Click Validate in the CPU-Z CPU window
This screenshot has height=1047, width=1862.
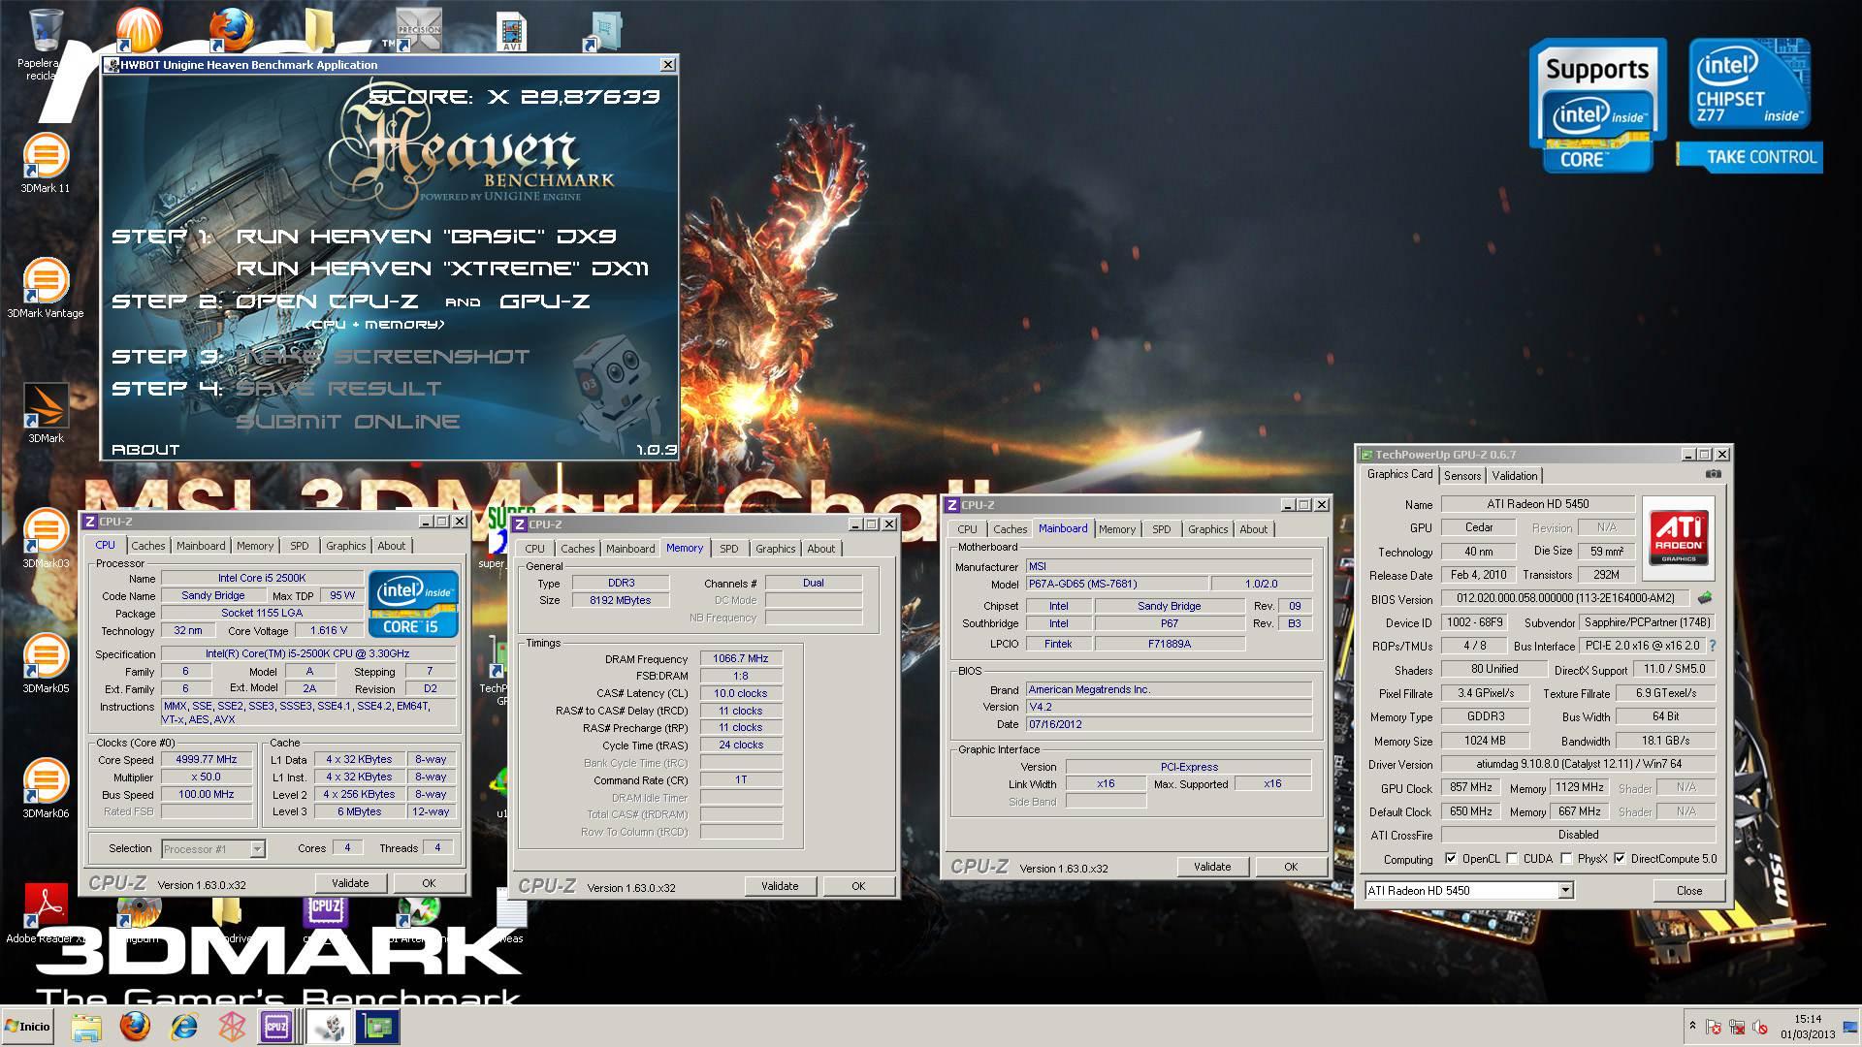tap(350, 883)
